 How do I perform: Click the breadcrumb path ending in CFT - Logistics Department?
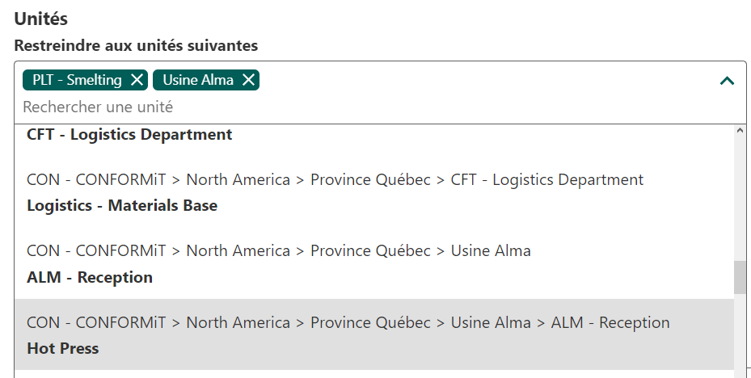tap(335, 179)
